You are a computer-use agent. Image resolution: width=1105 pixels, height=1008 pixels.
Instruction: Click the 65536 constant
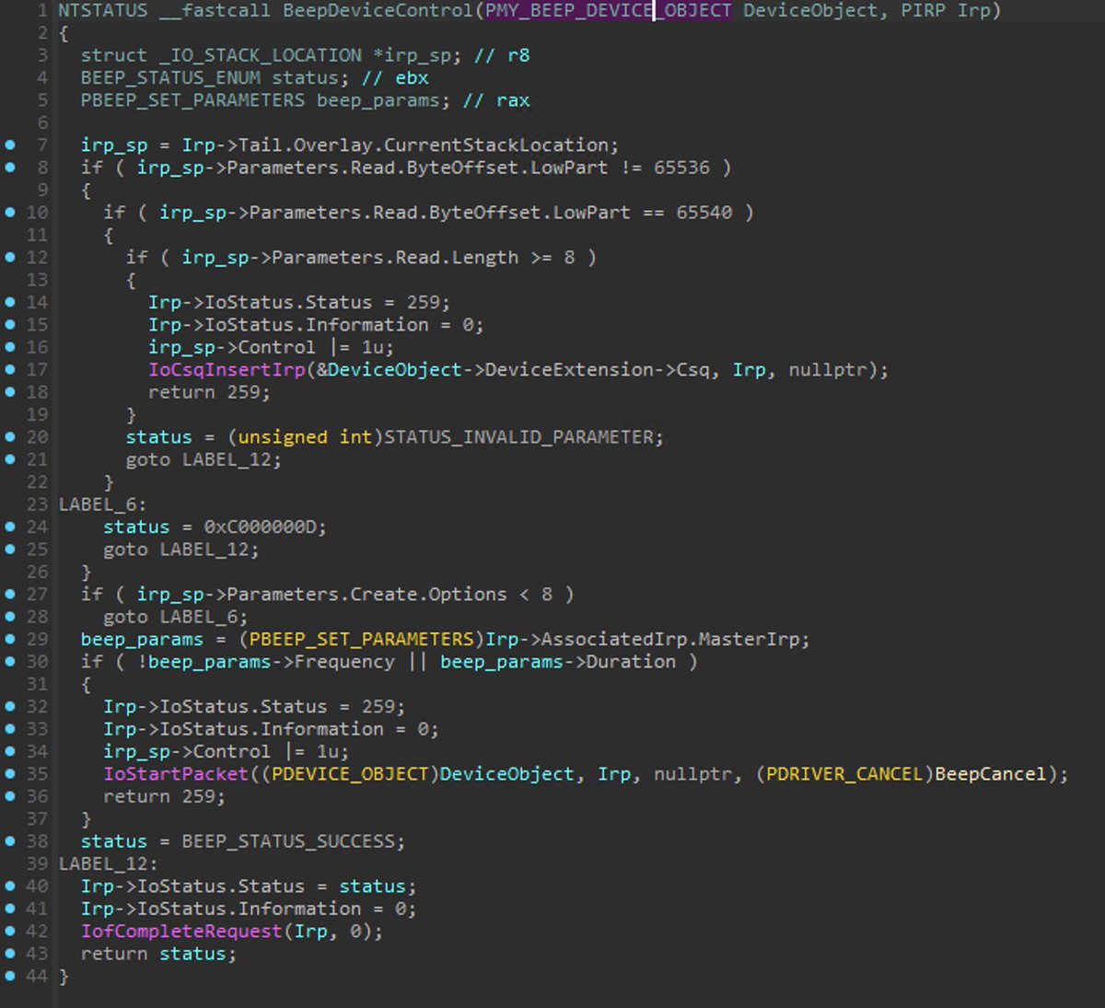682,168
